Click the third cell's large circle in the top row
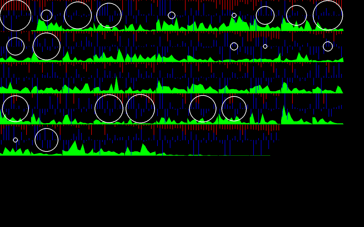 pyautogui.click(x=78, y=15)
